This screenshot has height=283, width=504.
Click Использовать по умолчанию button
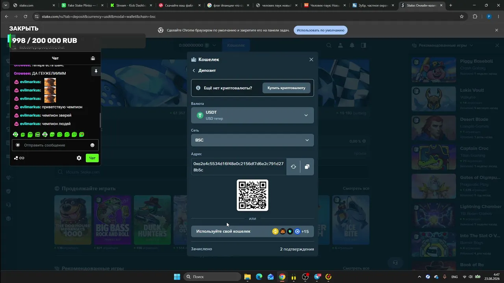click(321, 30)
